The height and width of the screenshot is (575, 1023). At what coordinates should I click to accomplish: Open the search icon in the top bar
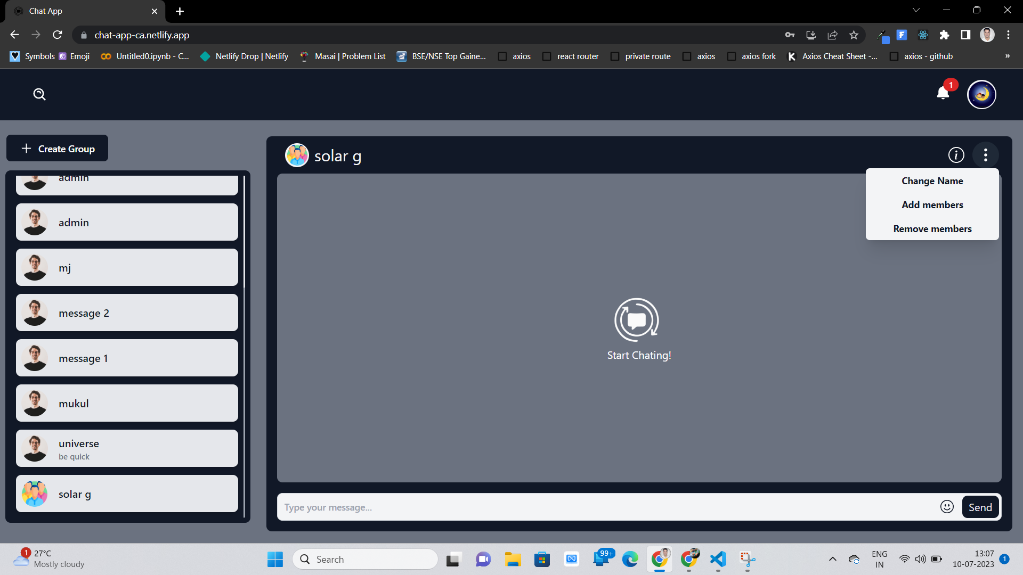tap(39, 94)
